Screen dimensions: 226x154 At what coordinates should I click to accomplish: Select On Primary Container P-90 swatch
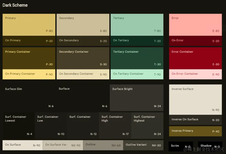[x=29, y=74]
